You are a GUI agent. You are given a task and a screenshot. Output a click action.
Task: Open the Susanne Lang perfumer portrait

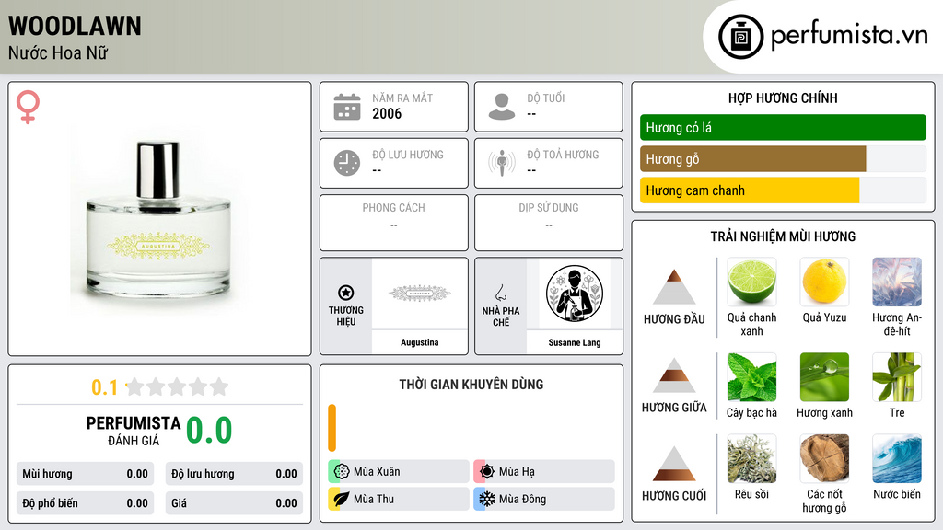point(575,294)
